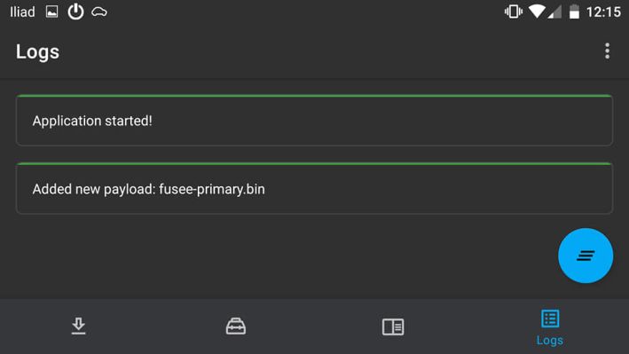The image size is (629, 354).
Task: Tap the image notification icon in status bar
Action: (x=51, y=12)
